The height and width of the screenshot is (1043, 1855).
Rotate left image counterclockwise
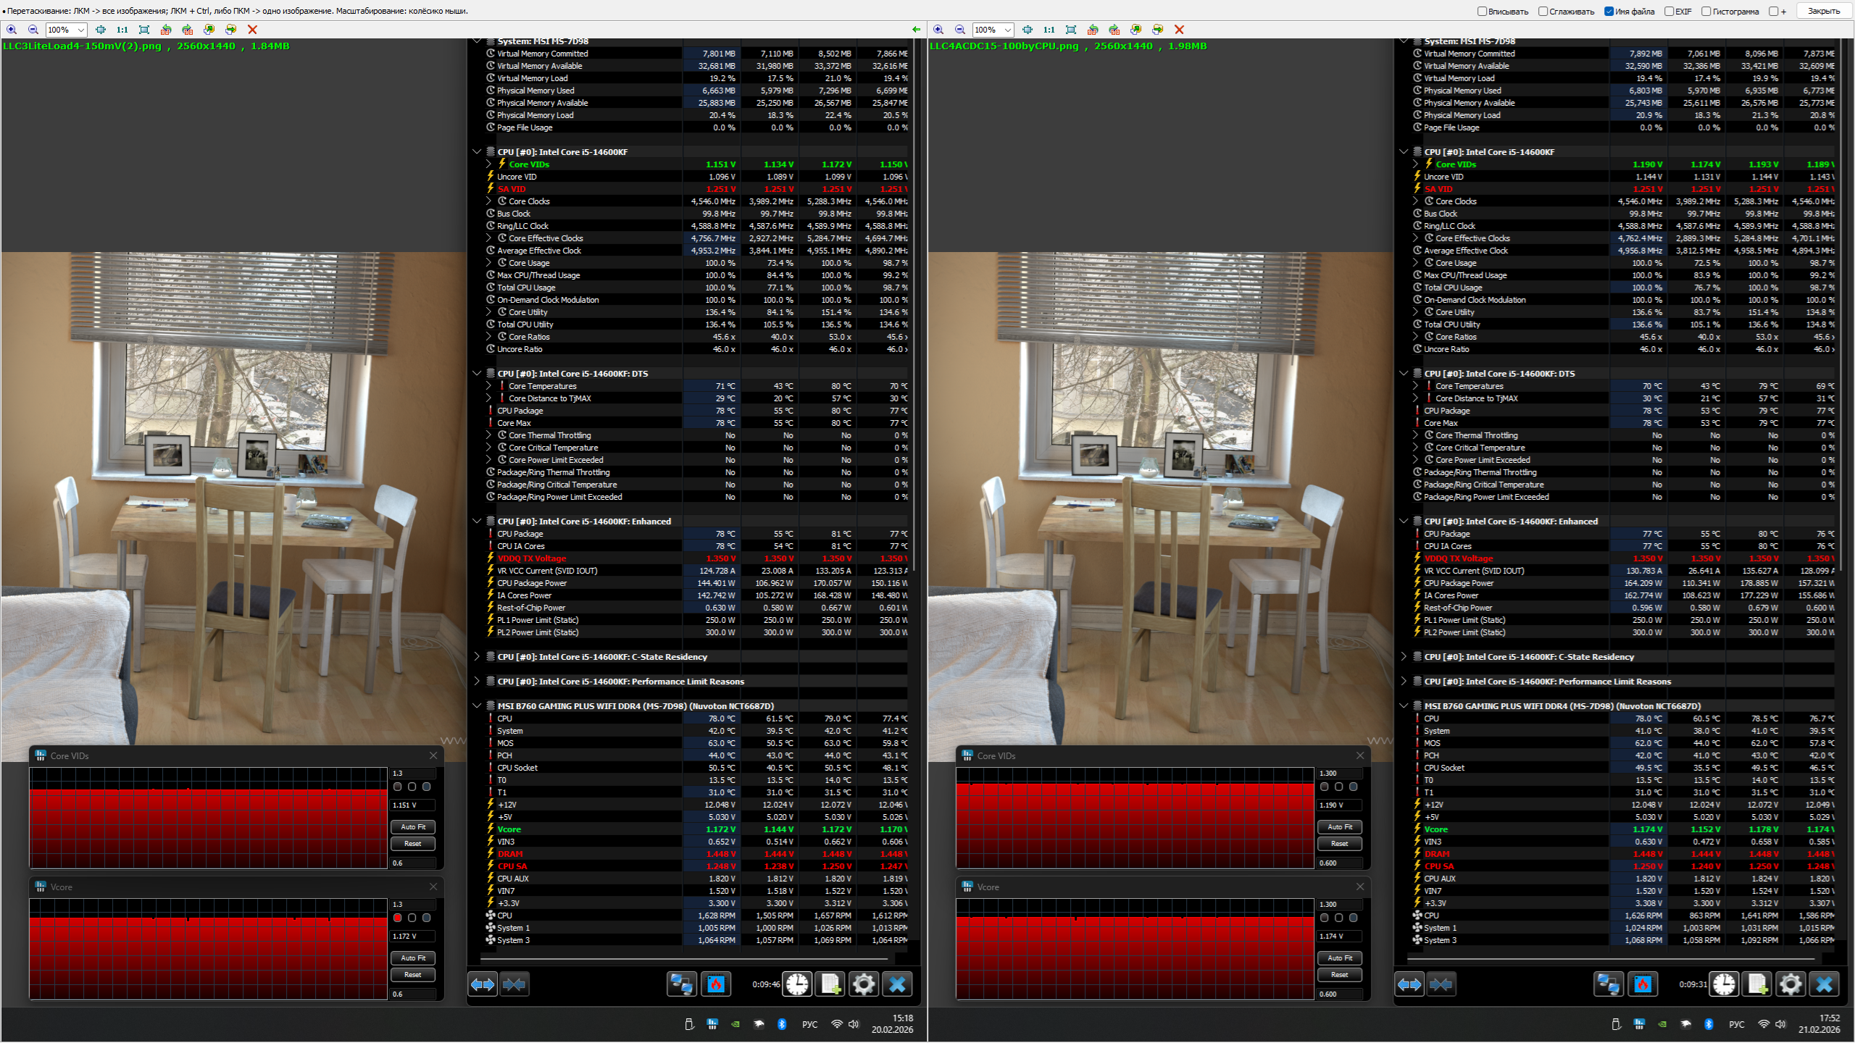[166, 30]
